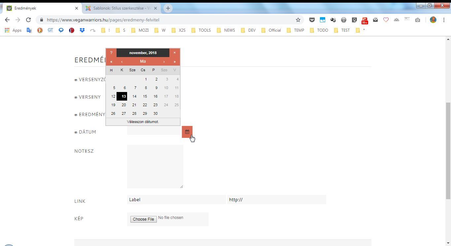This screenshot has height=246, width=451.
Task: Go to next month in calendar
Action: (x=164, y=62)
